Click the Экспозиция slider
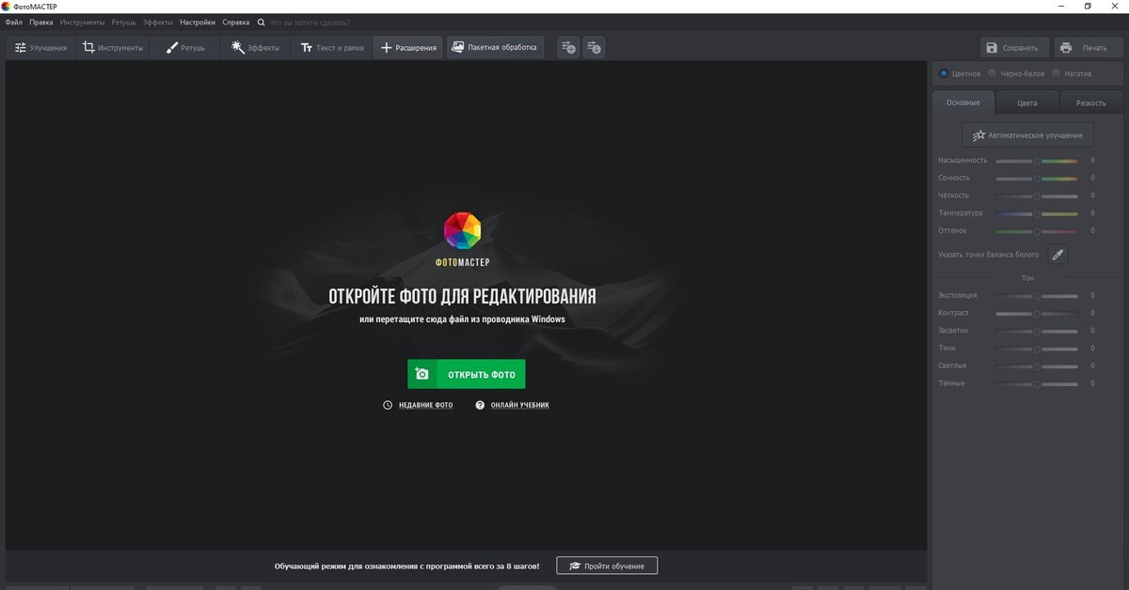1129x590 pixels. [x=1037, y=296]
